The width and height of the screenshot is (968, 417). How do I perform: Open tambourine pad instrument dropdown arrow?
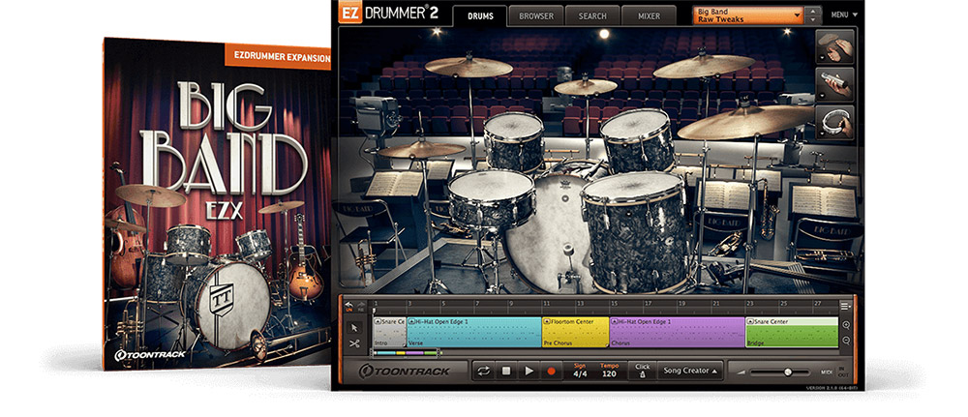click(x=820, y=134)
